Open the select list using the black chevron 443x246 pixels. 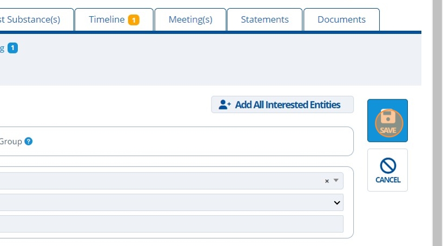tap(337, 203)
